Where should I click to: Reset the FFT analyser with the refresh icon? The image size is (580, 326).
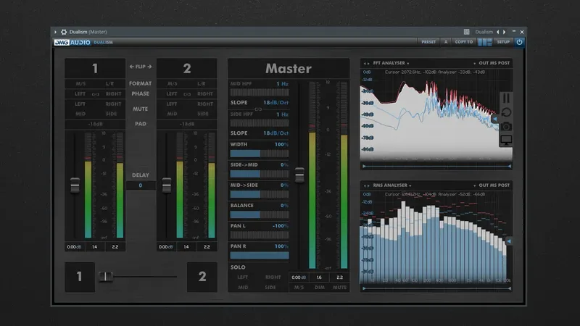(x=506, y=112)
